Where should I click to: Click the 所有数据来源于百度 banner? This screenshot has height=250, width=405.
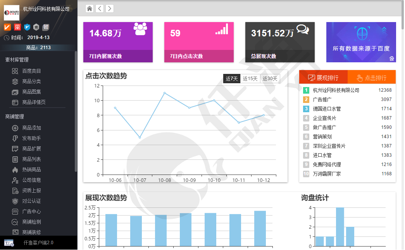361,42
